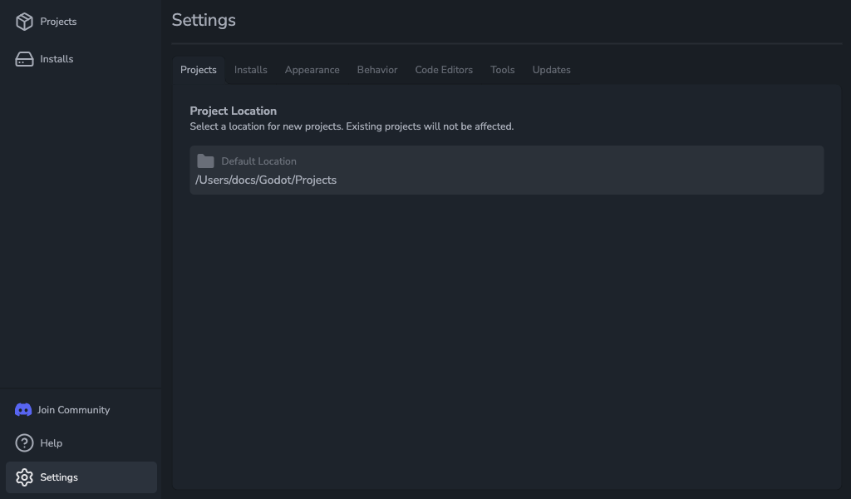Screen dimensions: 851x499
Task: Open the Help label in sidebar
Action: 51,443
